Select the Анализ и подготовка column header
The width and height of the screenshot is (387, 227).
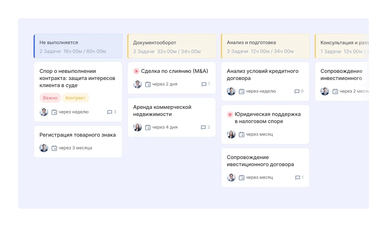pos(265,46)
